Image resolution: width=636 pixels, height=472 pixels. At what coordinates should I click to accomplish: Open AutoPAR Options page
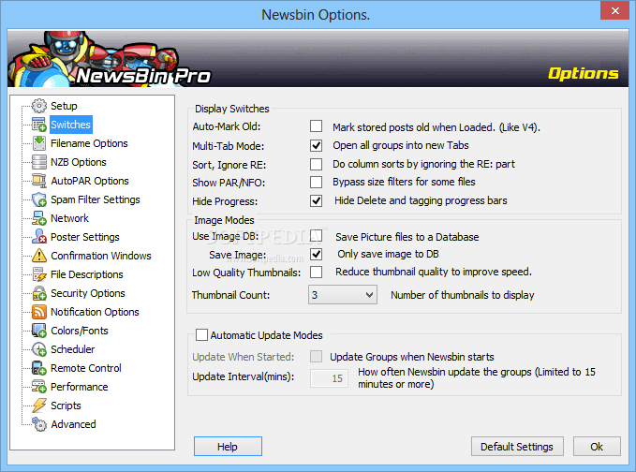90,181
